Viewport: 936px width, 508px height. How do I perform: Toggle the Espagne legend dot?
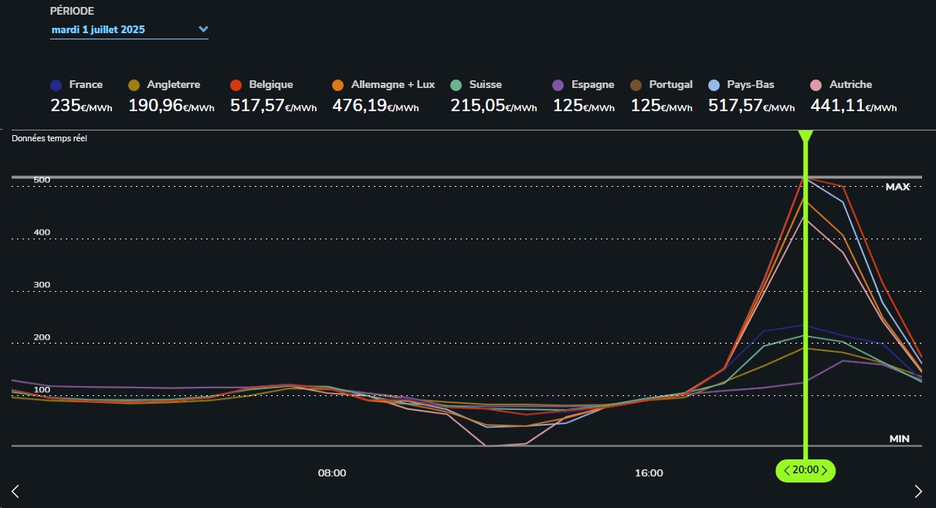point(558,85)
